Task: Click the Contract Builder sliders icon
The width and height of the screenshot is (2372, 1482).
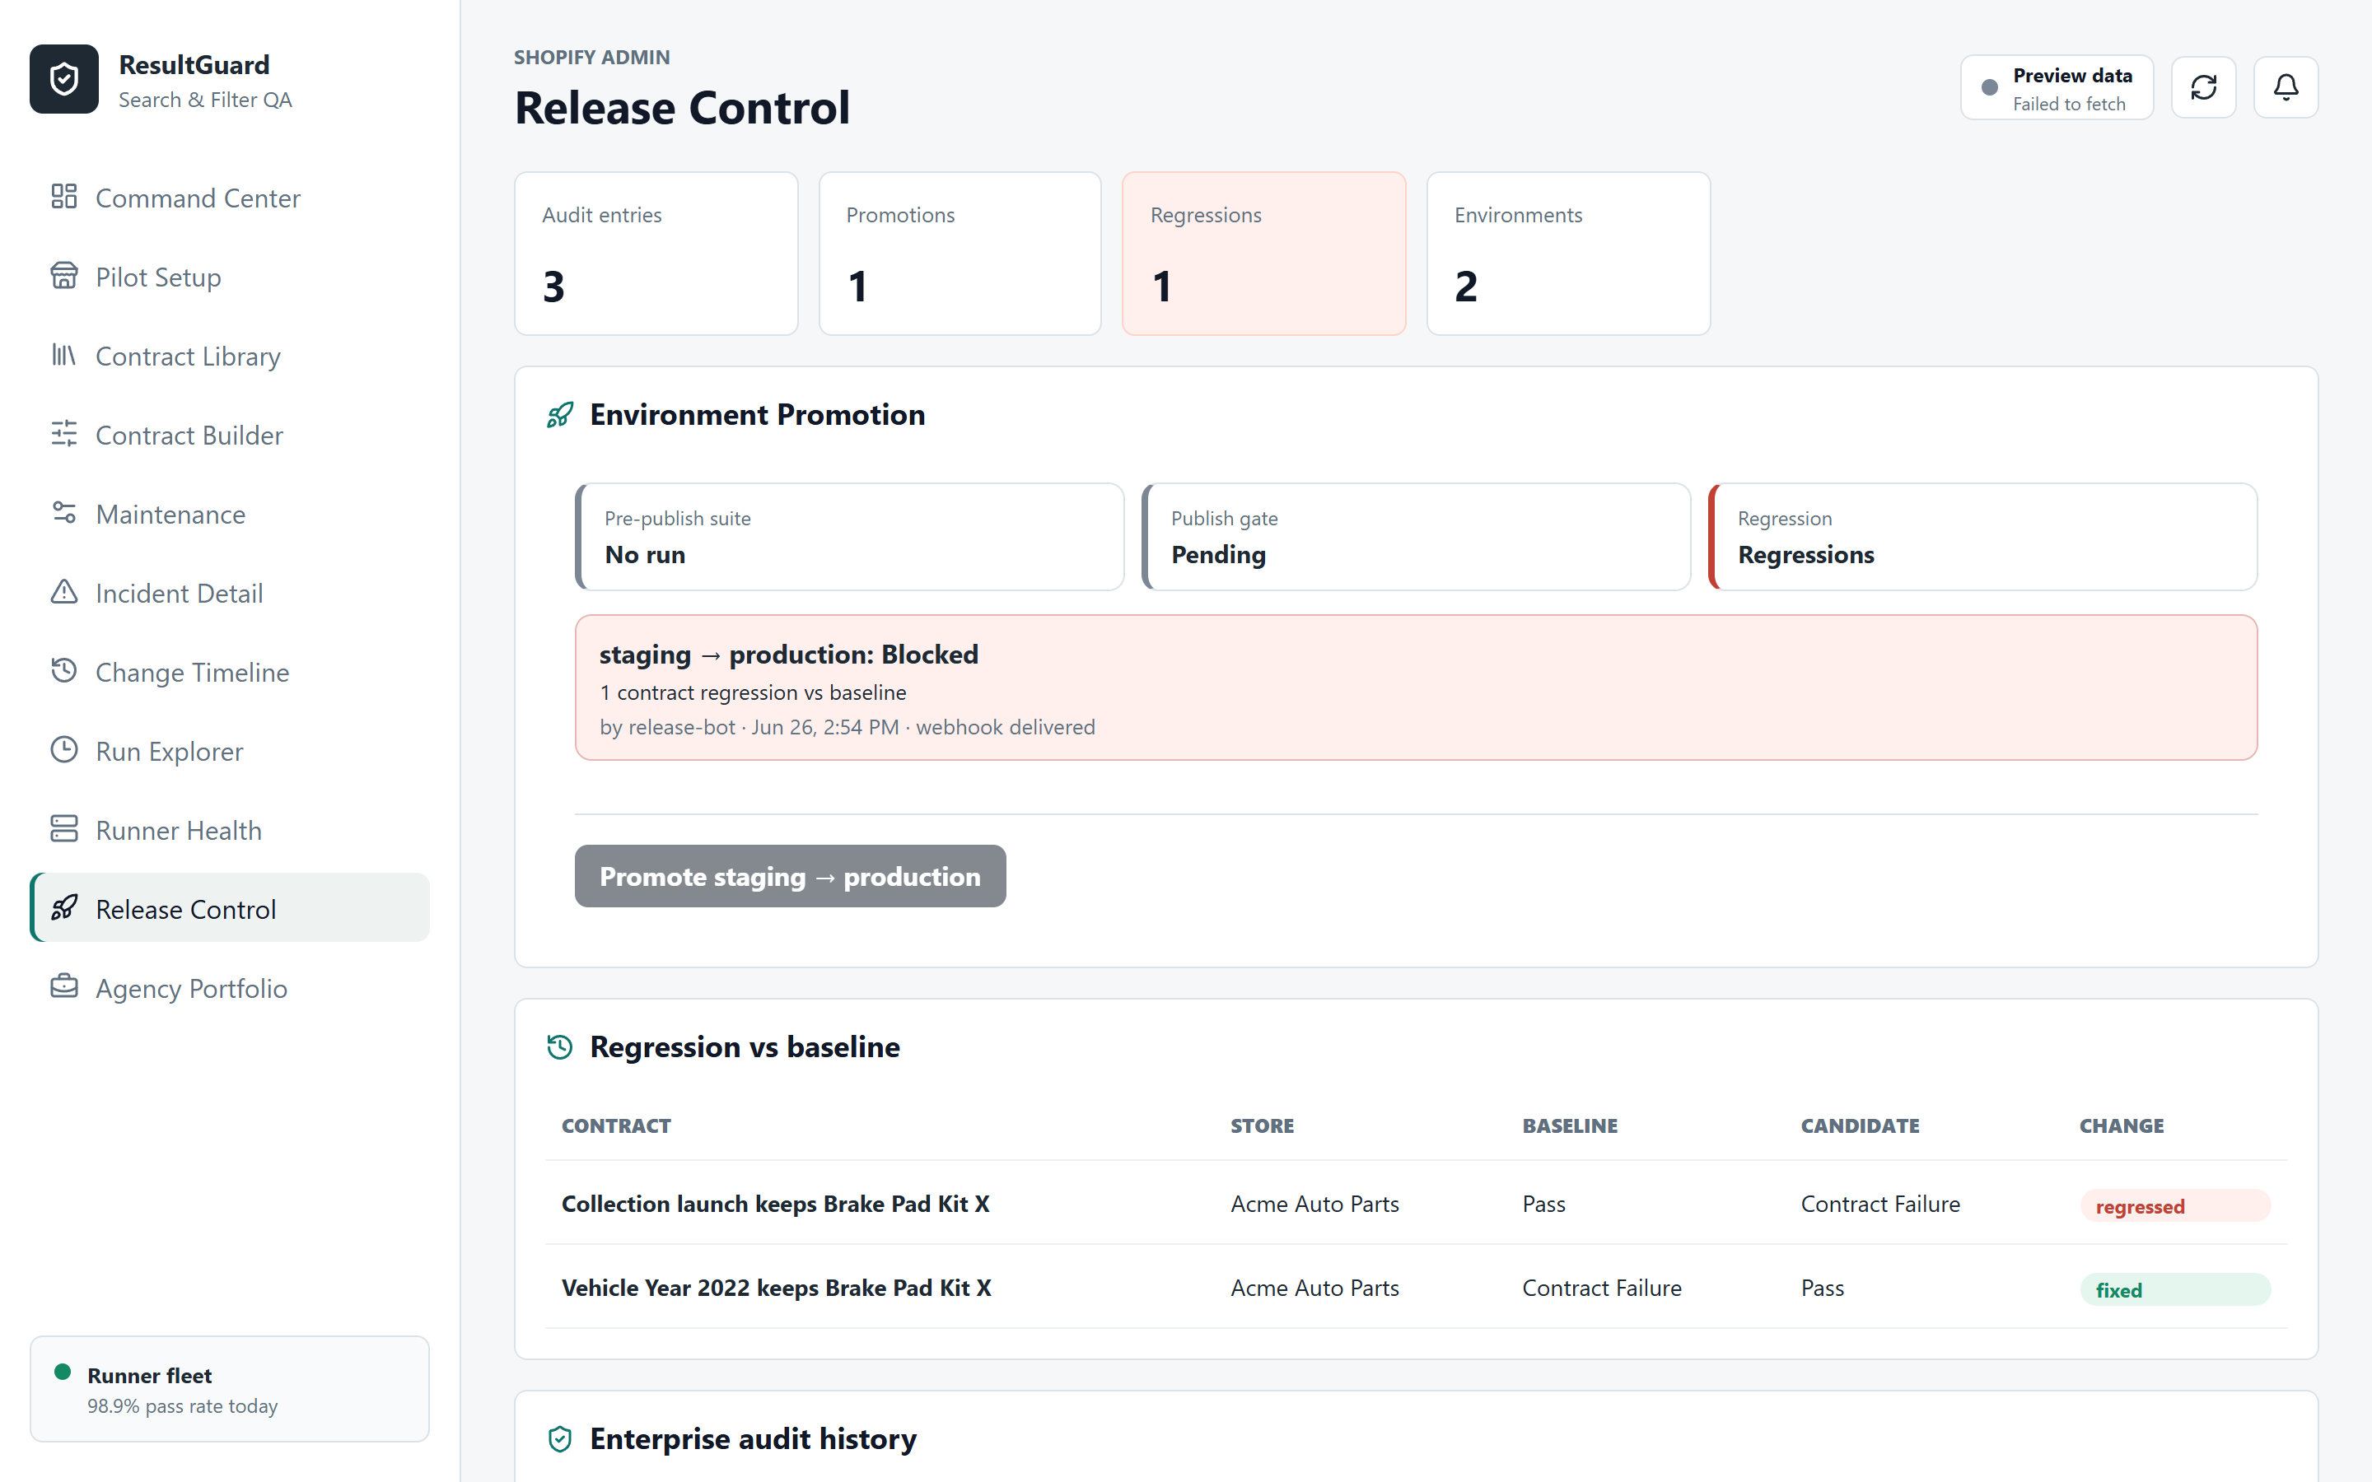Action: point(63,433)
